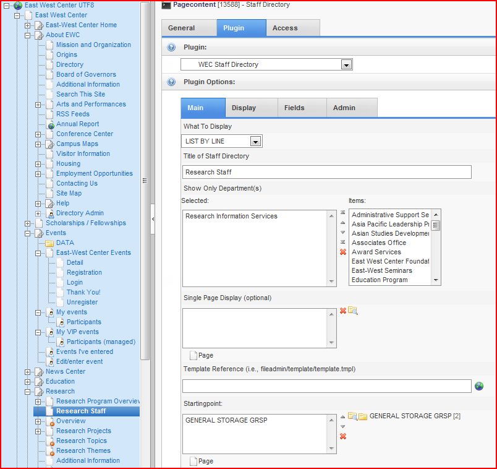497x469 pixels.
Task: Move selected department to bottom of list
Action: click(x=342, y=242)
